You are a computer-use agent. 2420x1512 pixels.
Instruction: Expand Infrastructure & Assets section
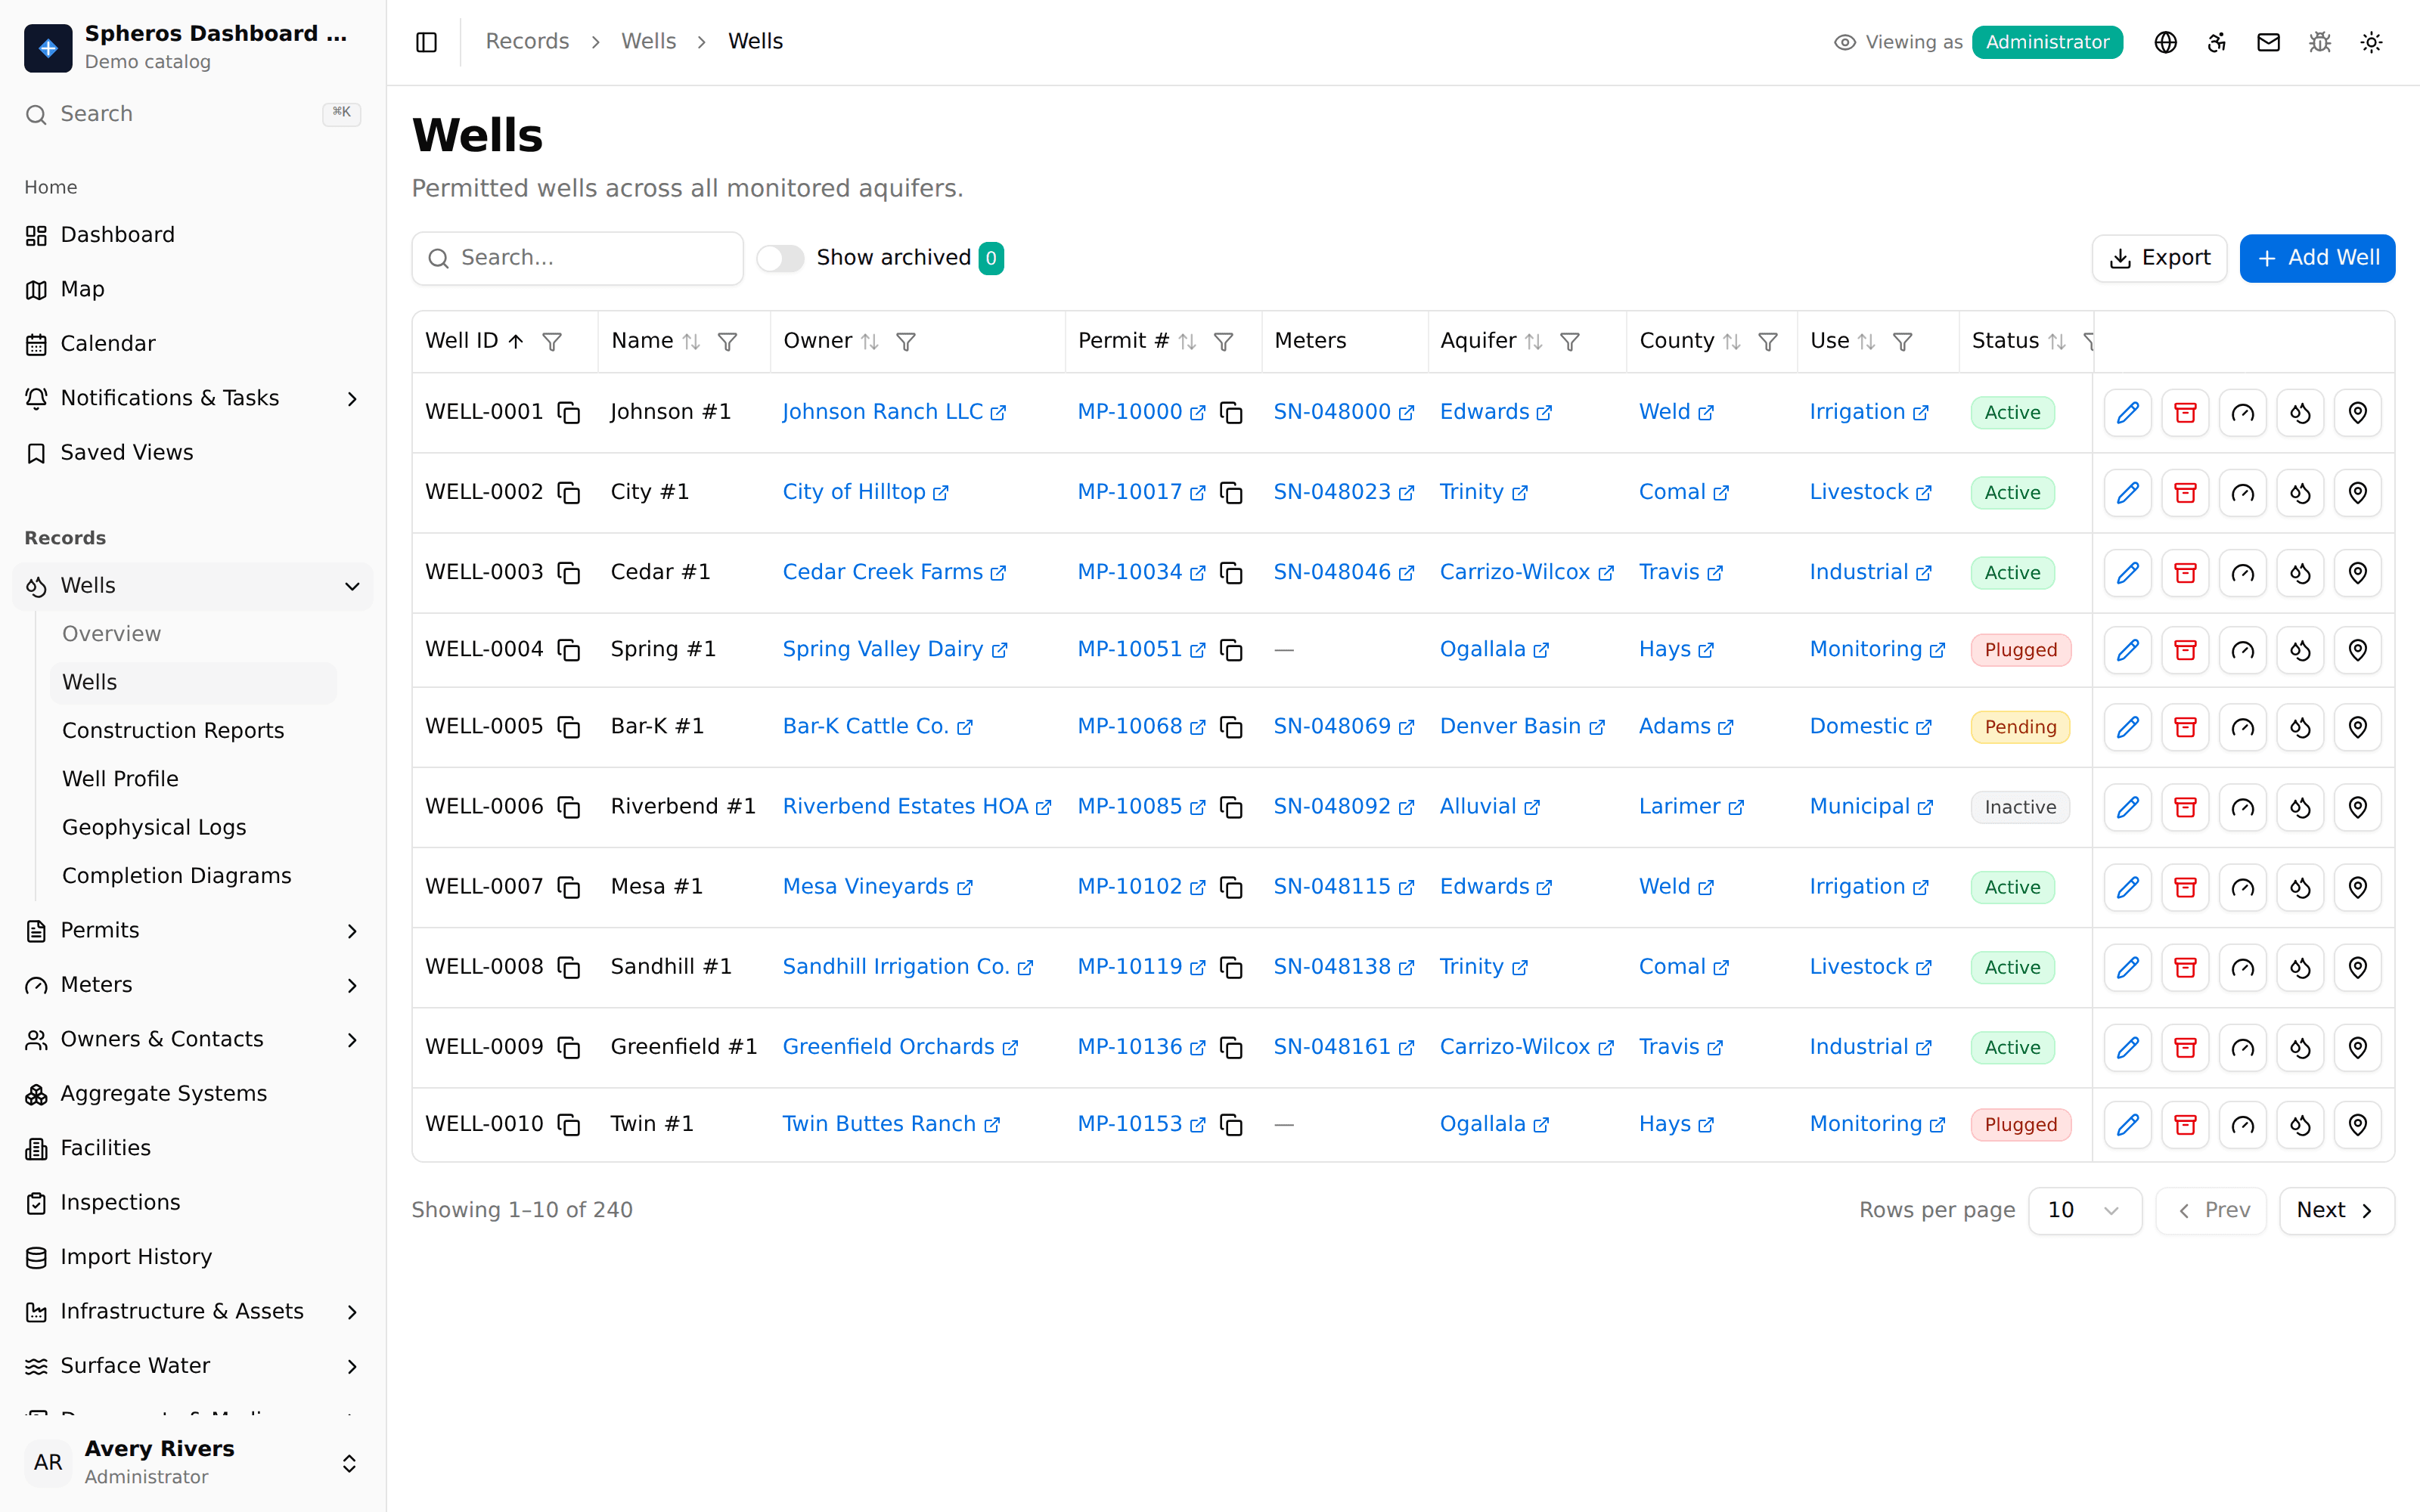point(193,1311)
